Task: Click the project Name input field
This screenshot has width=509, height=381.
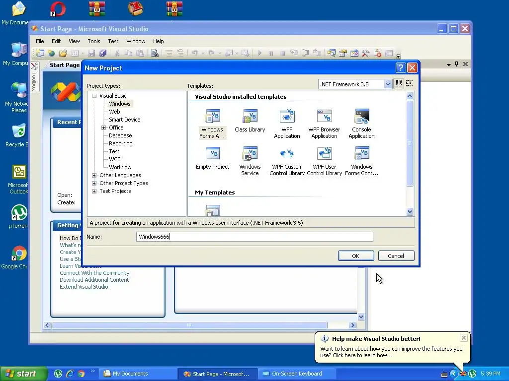Action: (x=254, y=237)
